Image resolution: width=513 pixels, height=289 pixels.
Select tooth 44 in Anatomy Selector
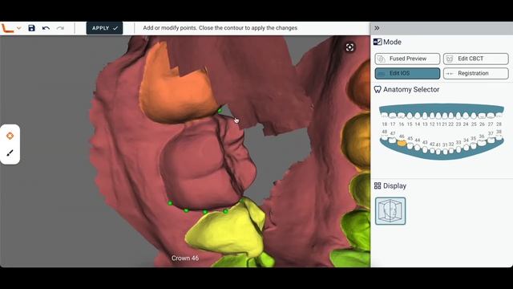click(x=418, y=148)
